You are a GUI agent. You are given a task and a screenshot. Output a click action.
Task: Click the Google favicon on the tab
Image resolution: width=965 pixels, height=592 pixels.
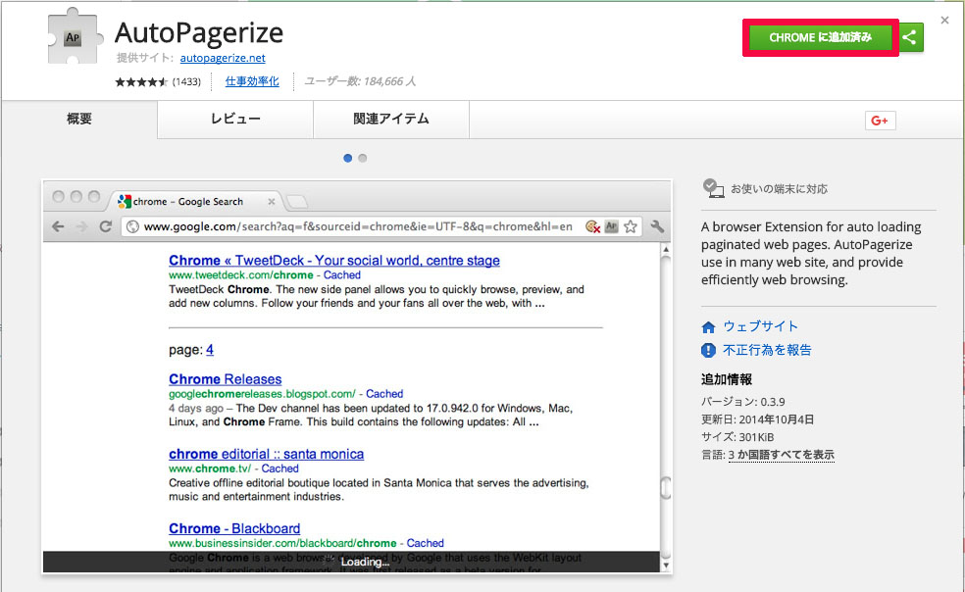(x=125, y=201)
